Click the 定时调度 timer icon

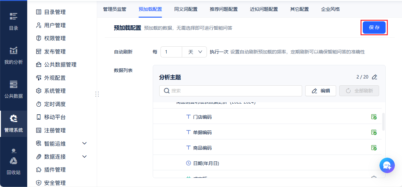pos(39,104)
